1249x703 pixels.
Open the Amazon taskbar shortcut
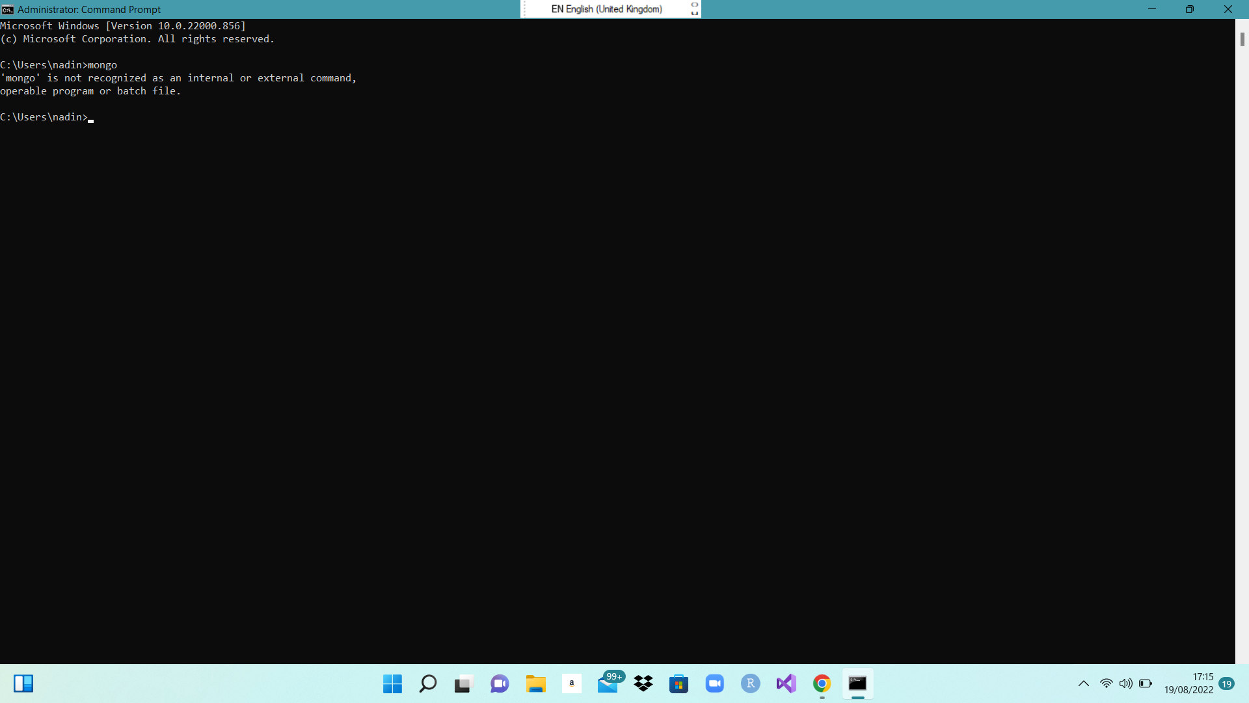click(571, 683)
